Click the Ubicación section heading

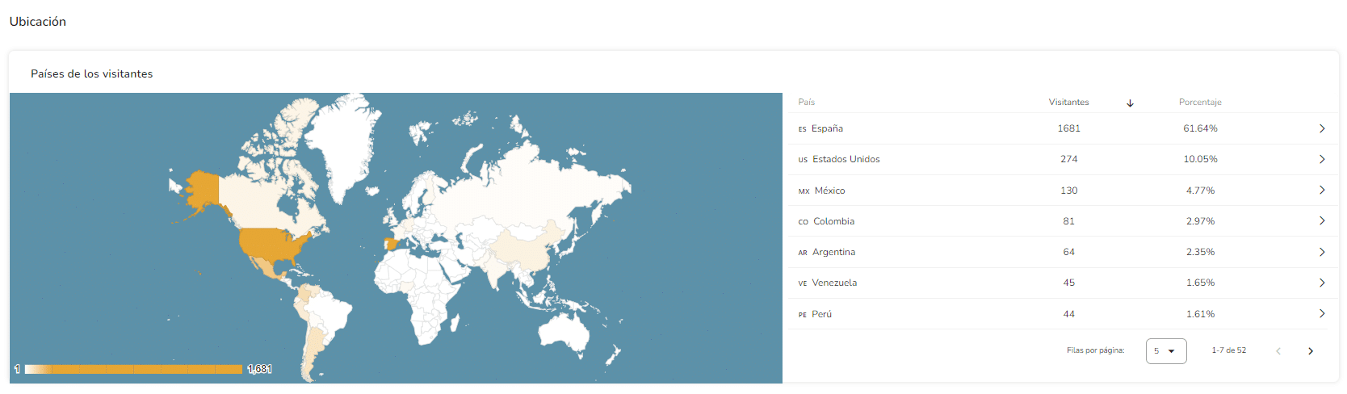38,22
